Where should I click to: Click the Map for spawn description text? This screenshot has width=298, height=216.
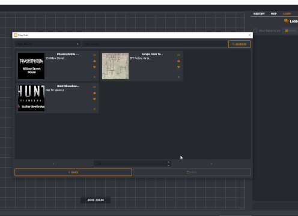[x=56, y=90]
